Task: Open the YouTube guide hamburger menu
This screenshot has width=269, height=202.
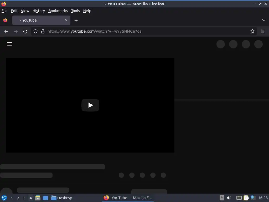Action: pos(9,44)
